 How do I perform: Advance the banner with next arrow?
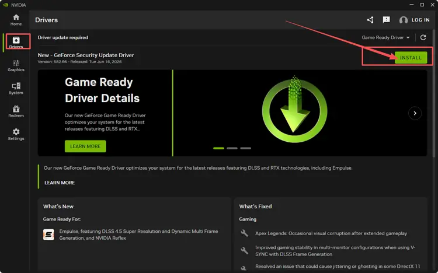click(x=415, y=113)
